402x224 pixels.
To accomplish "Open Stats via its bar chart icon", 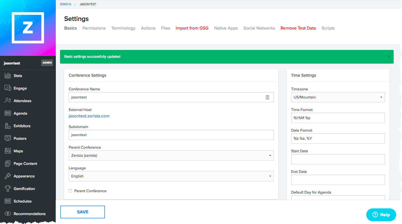I will (x=8, y=76).
